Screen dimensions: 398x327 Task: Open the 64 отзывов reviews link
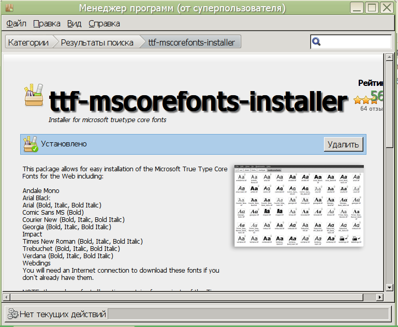click(x=372, y=109)
